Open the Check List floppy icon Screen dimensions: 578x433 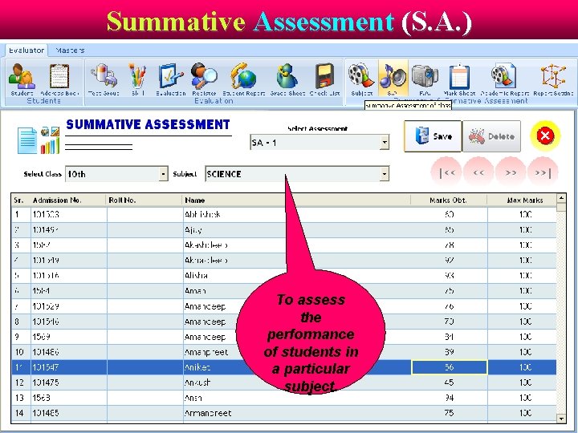324,79
